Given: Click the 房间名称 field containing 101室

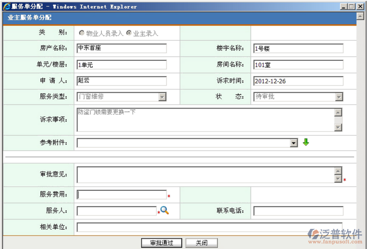Looking at the screenshot, I should (x=299, y=65).
